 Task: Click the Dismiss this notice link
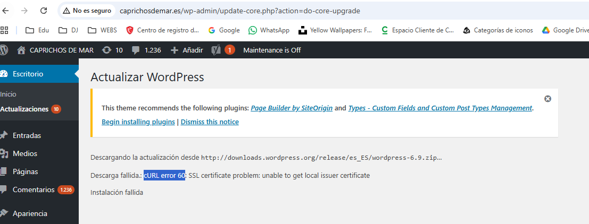210,122
